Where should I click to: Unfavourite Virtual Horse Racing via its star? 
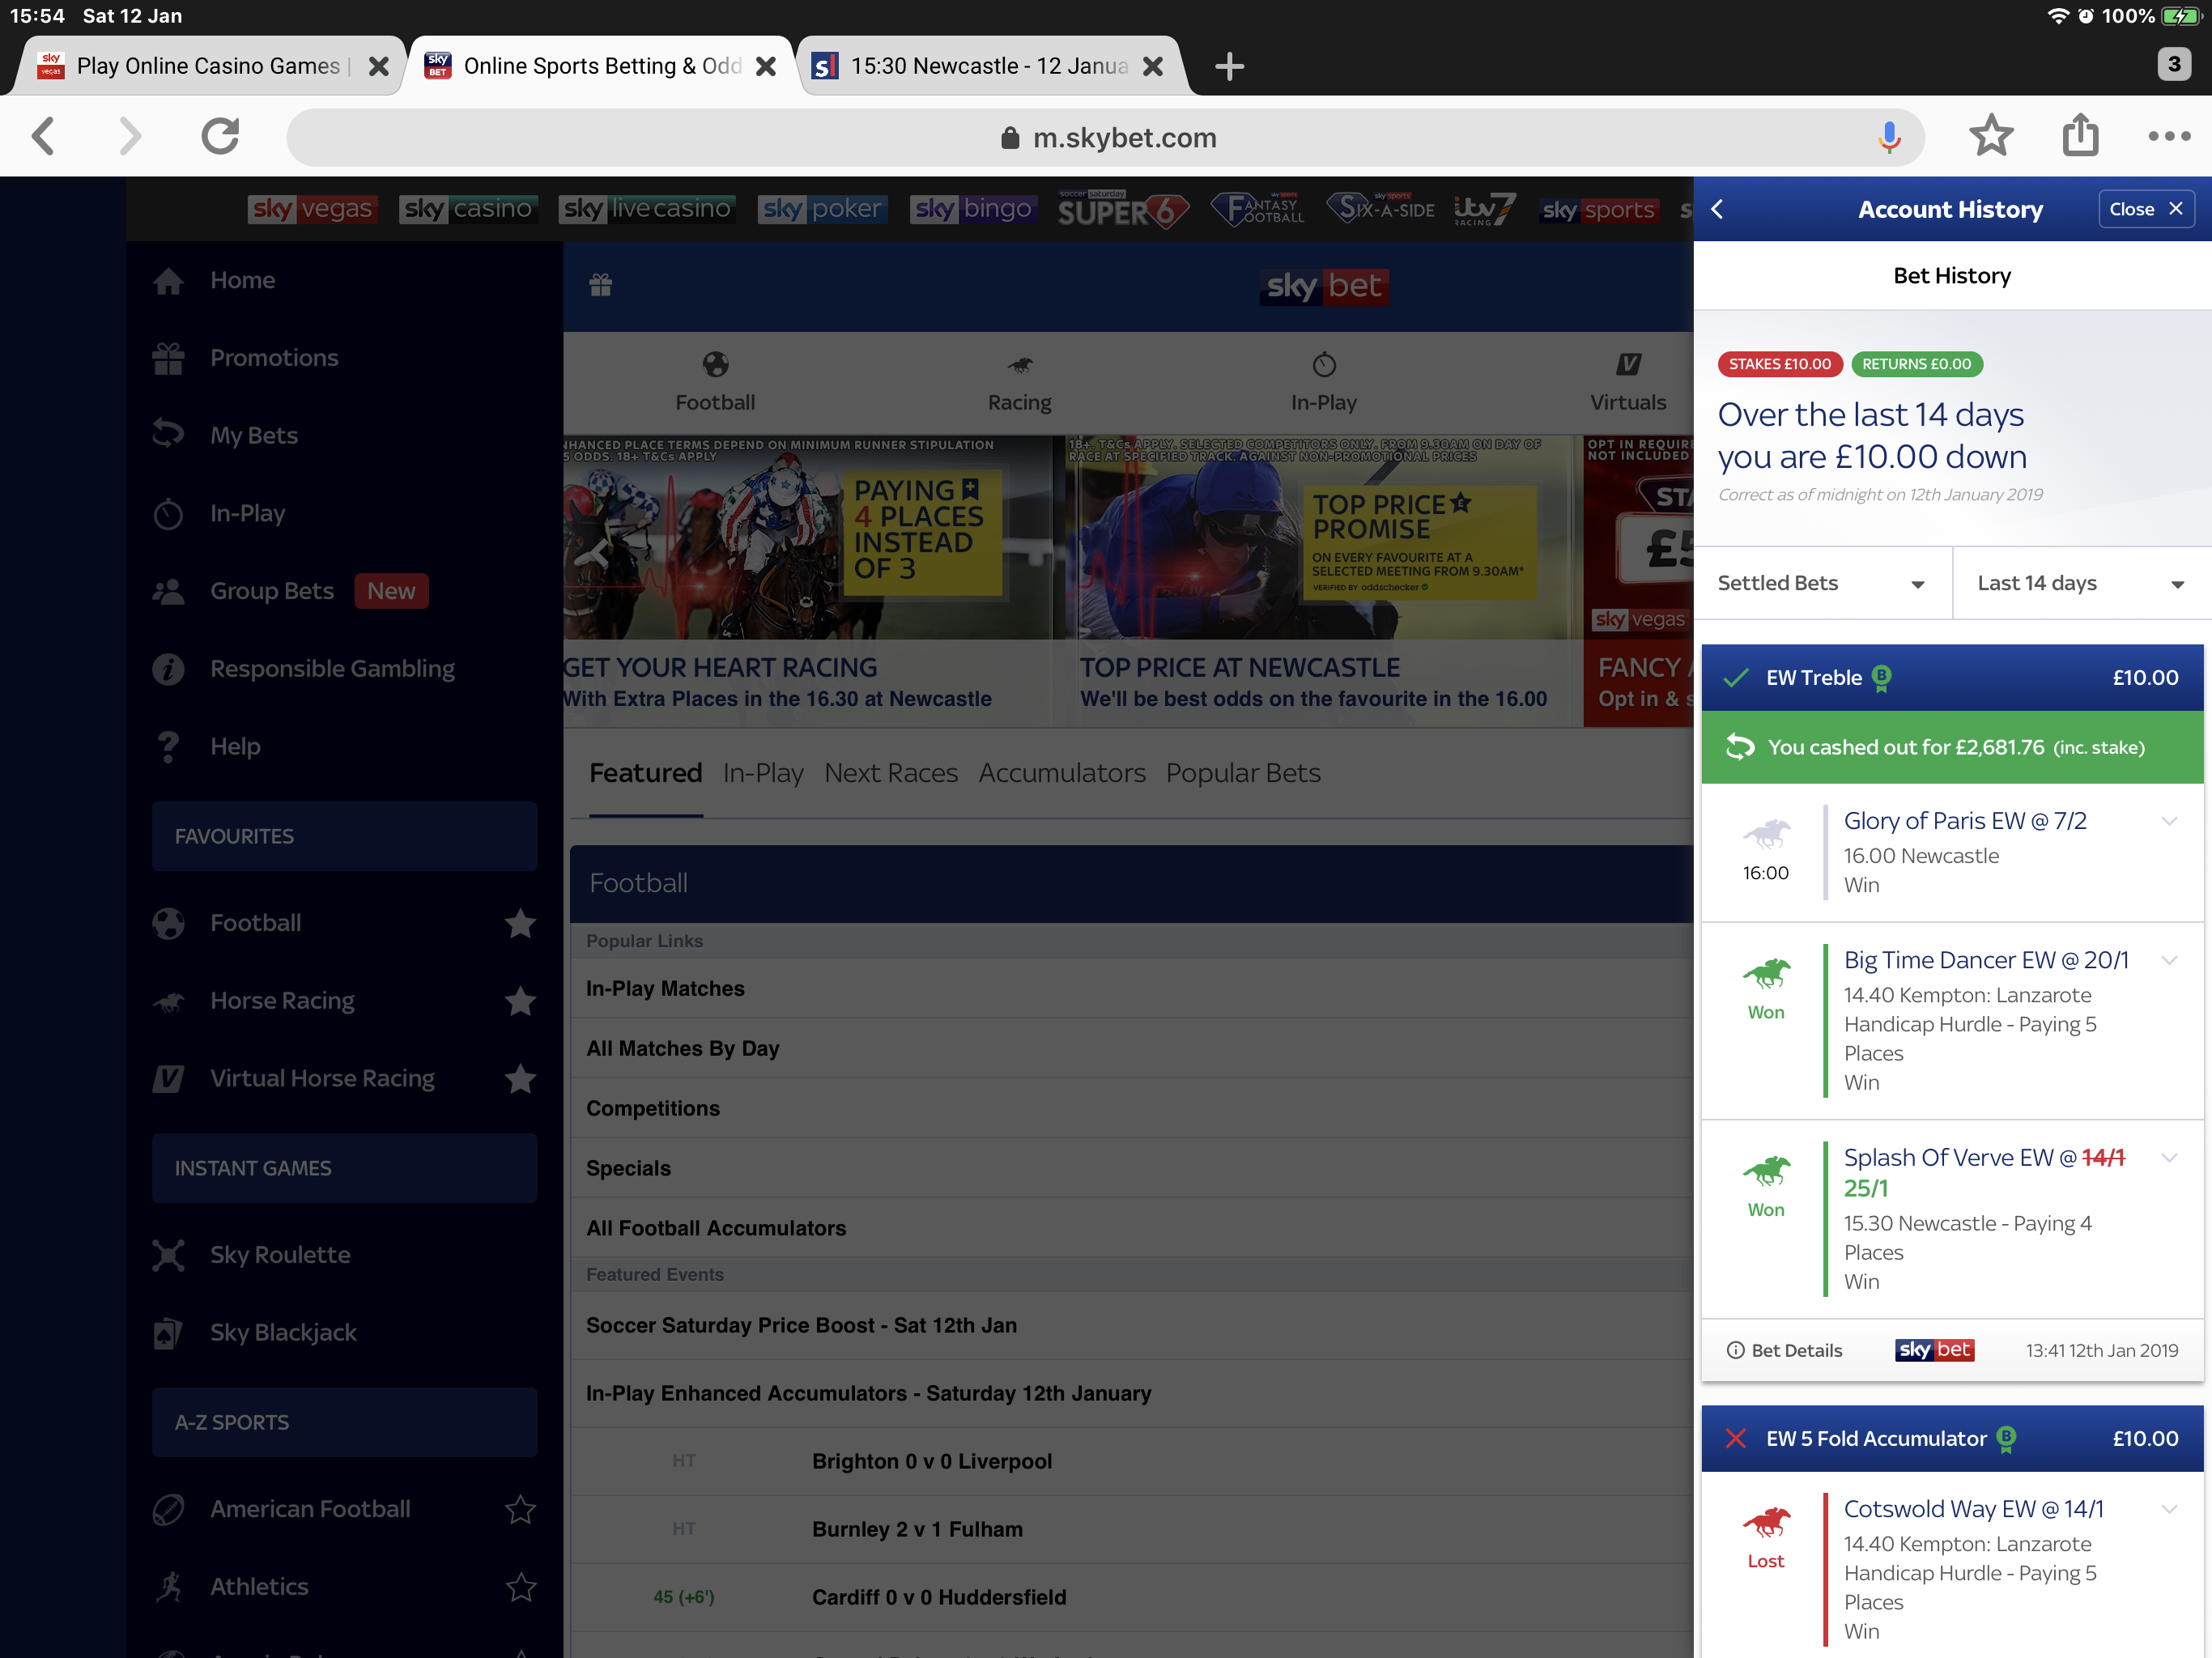(x=520, y=1078)
